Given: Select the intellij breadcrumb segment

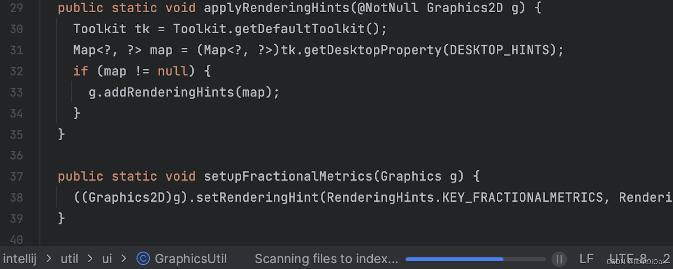Looking at the screenshot, I should (20, 259).
